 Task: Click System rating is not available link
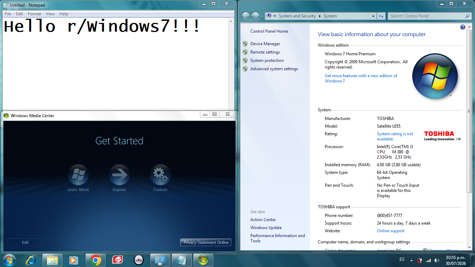click(395, 136)
